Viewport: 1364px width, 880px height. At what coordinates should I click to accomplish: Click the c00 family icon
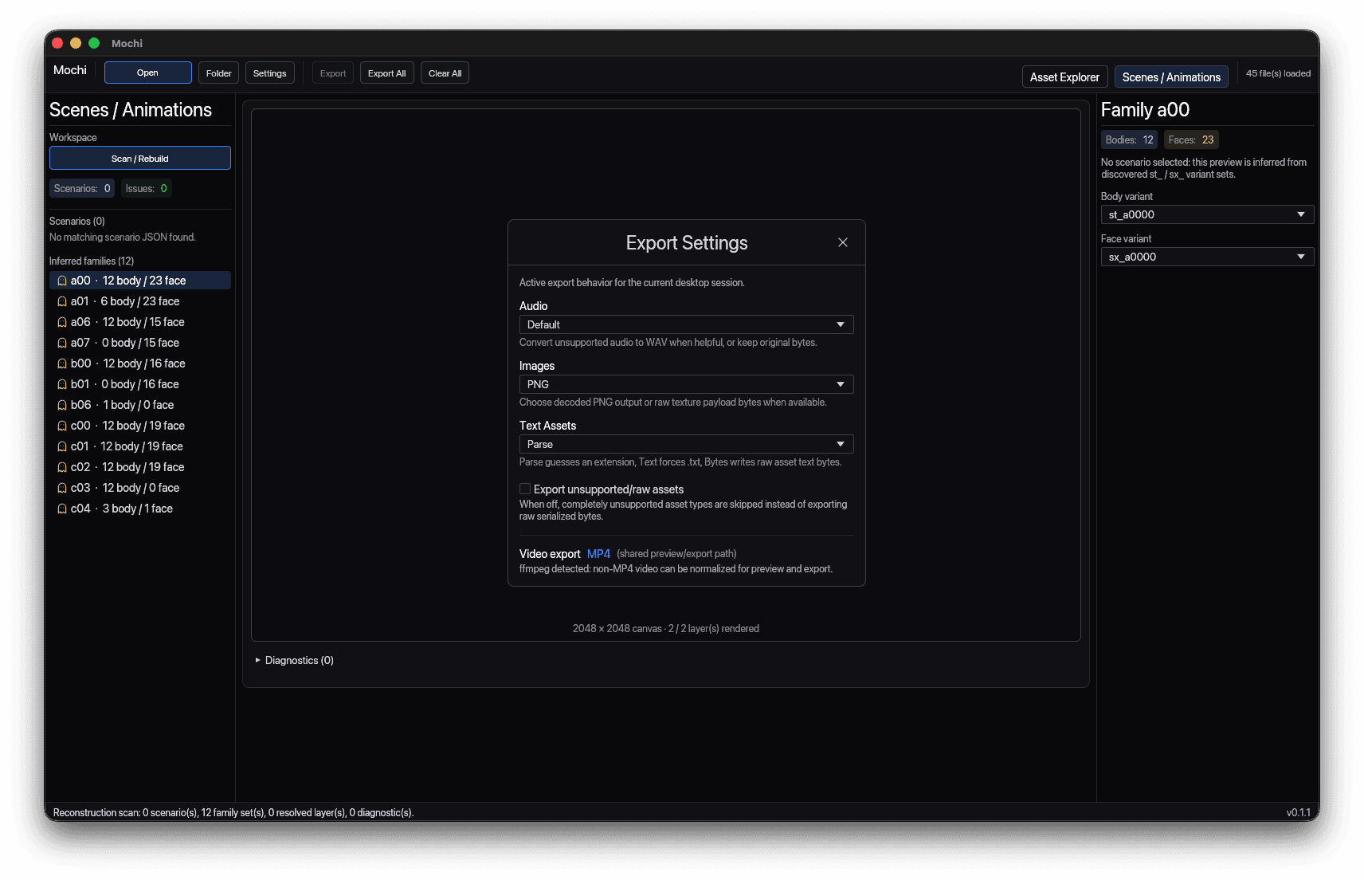pyautogui.click(x=62, y=426)
